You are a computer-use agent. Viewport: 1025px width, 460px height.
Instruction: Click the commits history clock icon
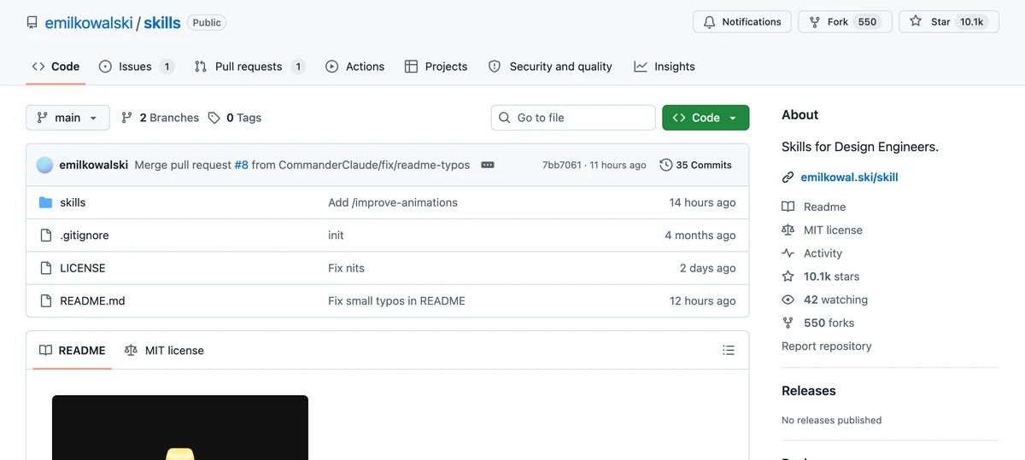666,165
